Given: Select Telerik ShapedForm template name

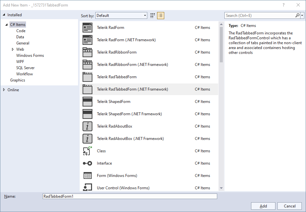Looking at the screenshot, I should 113,102.
